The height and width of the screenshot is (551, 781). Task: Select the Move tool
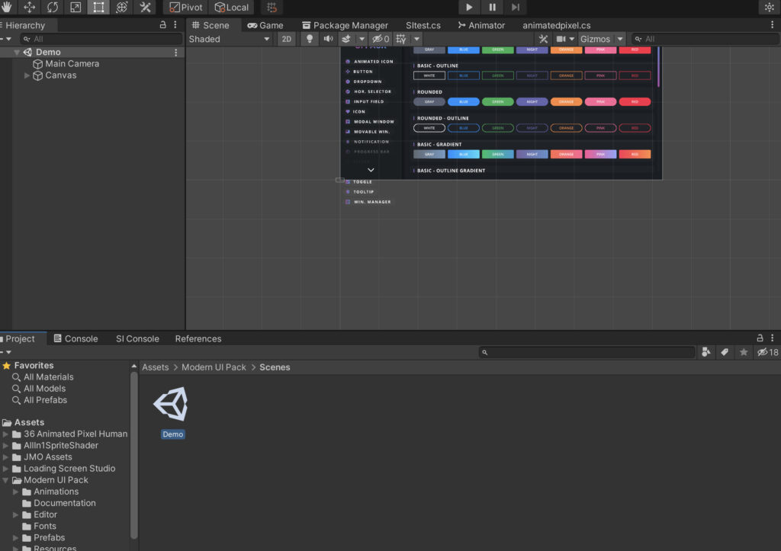[x=28, y=7]
